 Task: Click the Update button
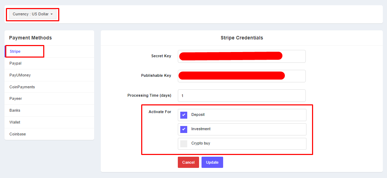[x=212, y=162]
